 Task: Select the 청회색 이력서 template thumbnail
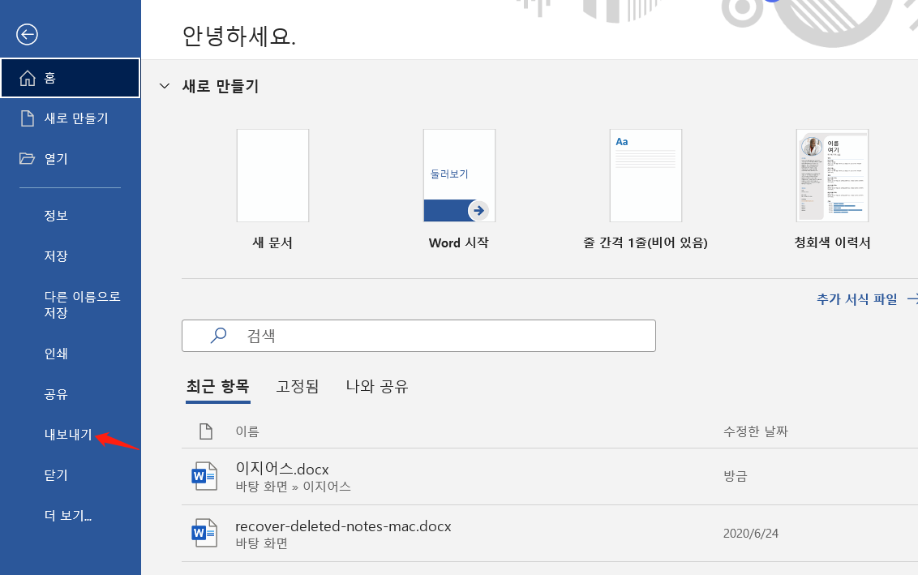(x=832, y=175)
